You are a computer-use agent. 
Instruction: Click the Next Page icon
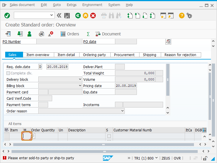145,16
